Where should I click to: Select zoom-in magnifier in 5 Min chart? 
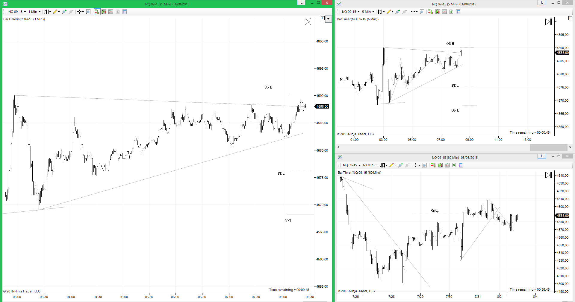[398, 12]
